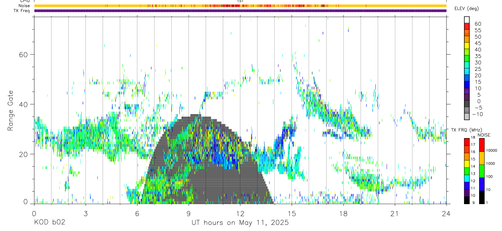Click the range gate tick label 40

pos(24,104)
